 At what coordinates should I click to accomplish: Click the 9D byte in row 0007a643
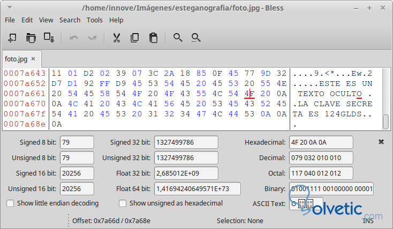pyautogui.click(x=266, y=73)
